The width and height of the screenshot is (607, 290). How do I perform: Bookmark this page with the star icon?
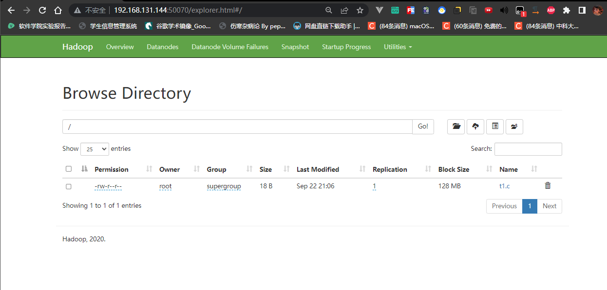pyautogui.click(x=360, y=10)
